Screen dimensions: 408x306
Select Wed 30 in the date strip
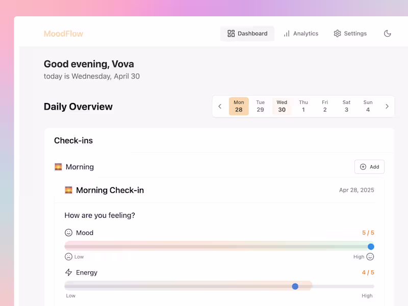pyautogui.click(x=282, y=106)
